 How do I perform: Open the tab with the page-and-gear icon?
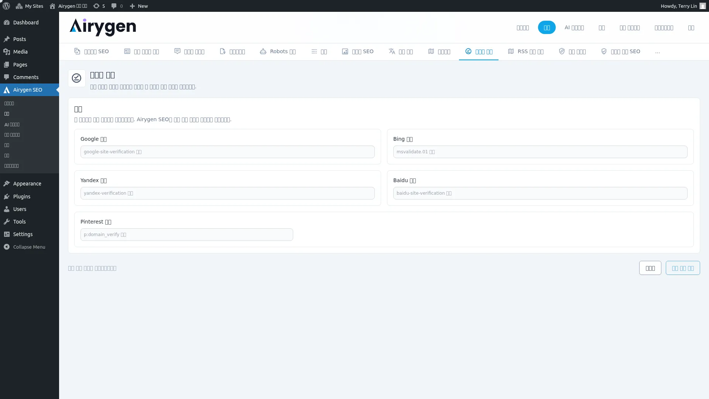pos(232,52)
